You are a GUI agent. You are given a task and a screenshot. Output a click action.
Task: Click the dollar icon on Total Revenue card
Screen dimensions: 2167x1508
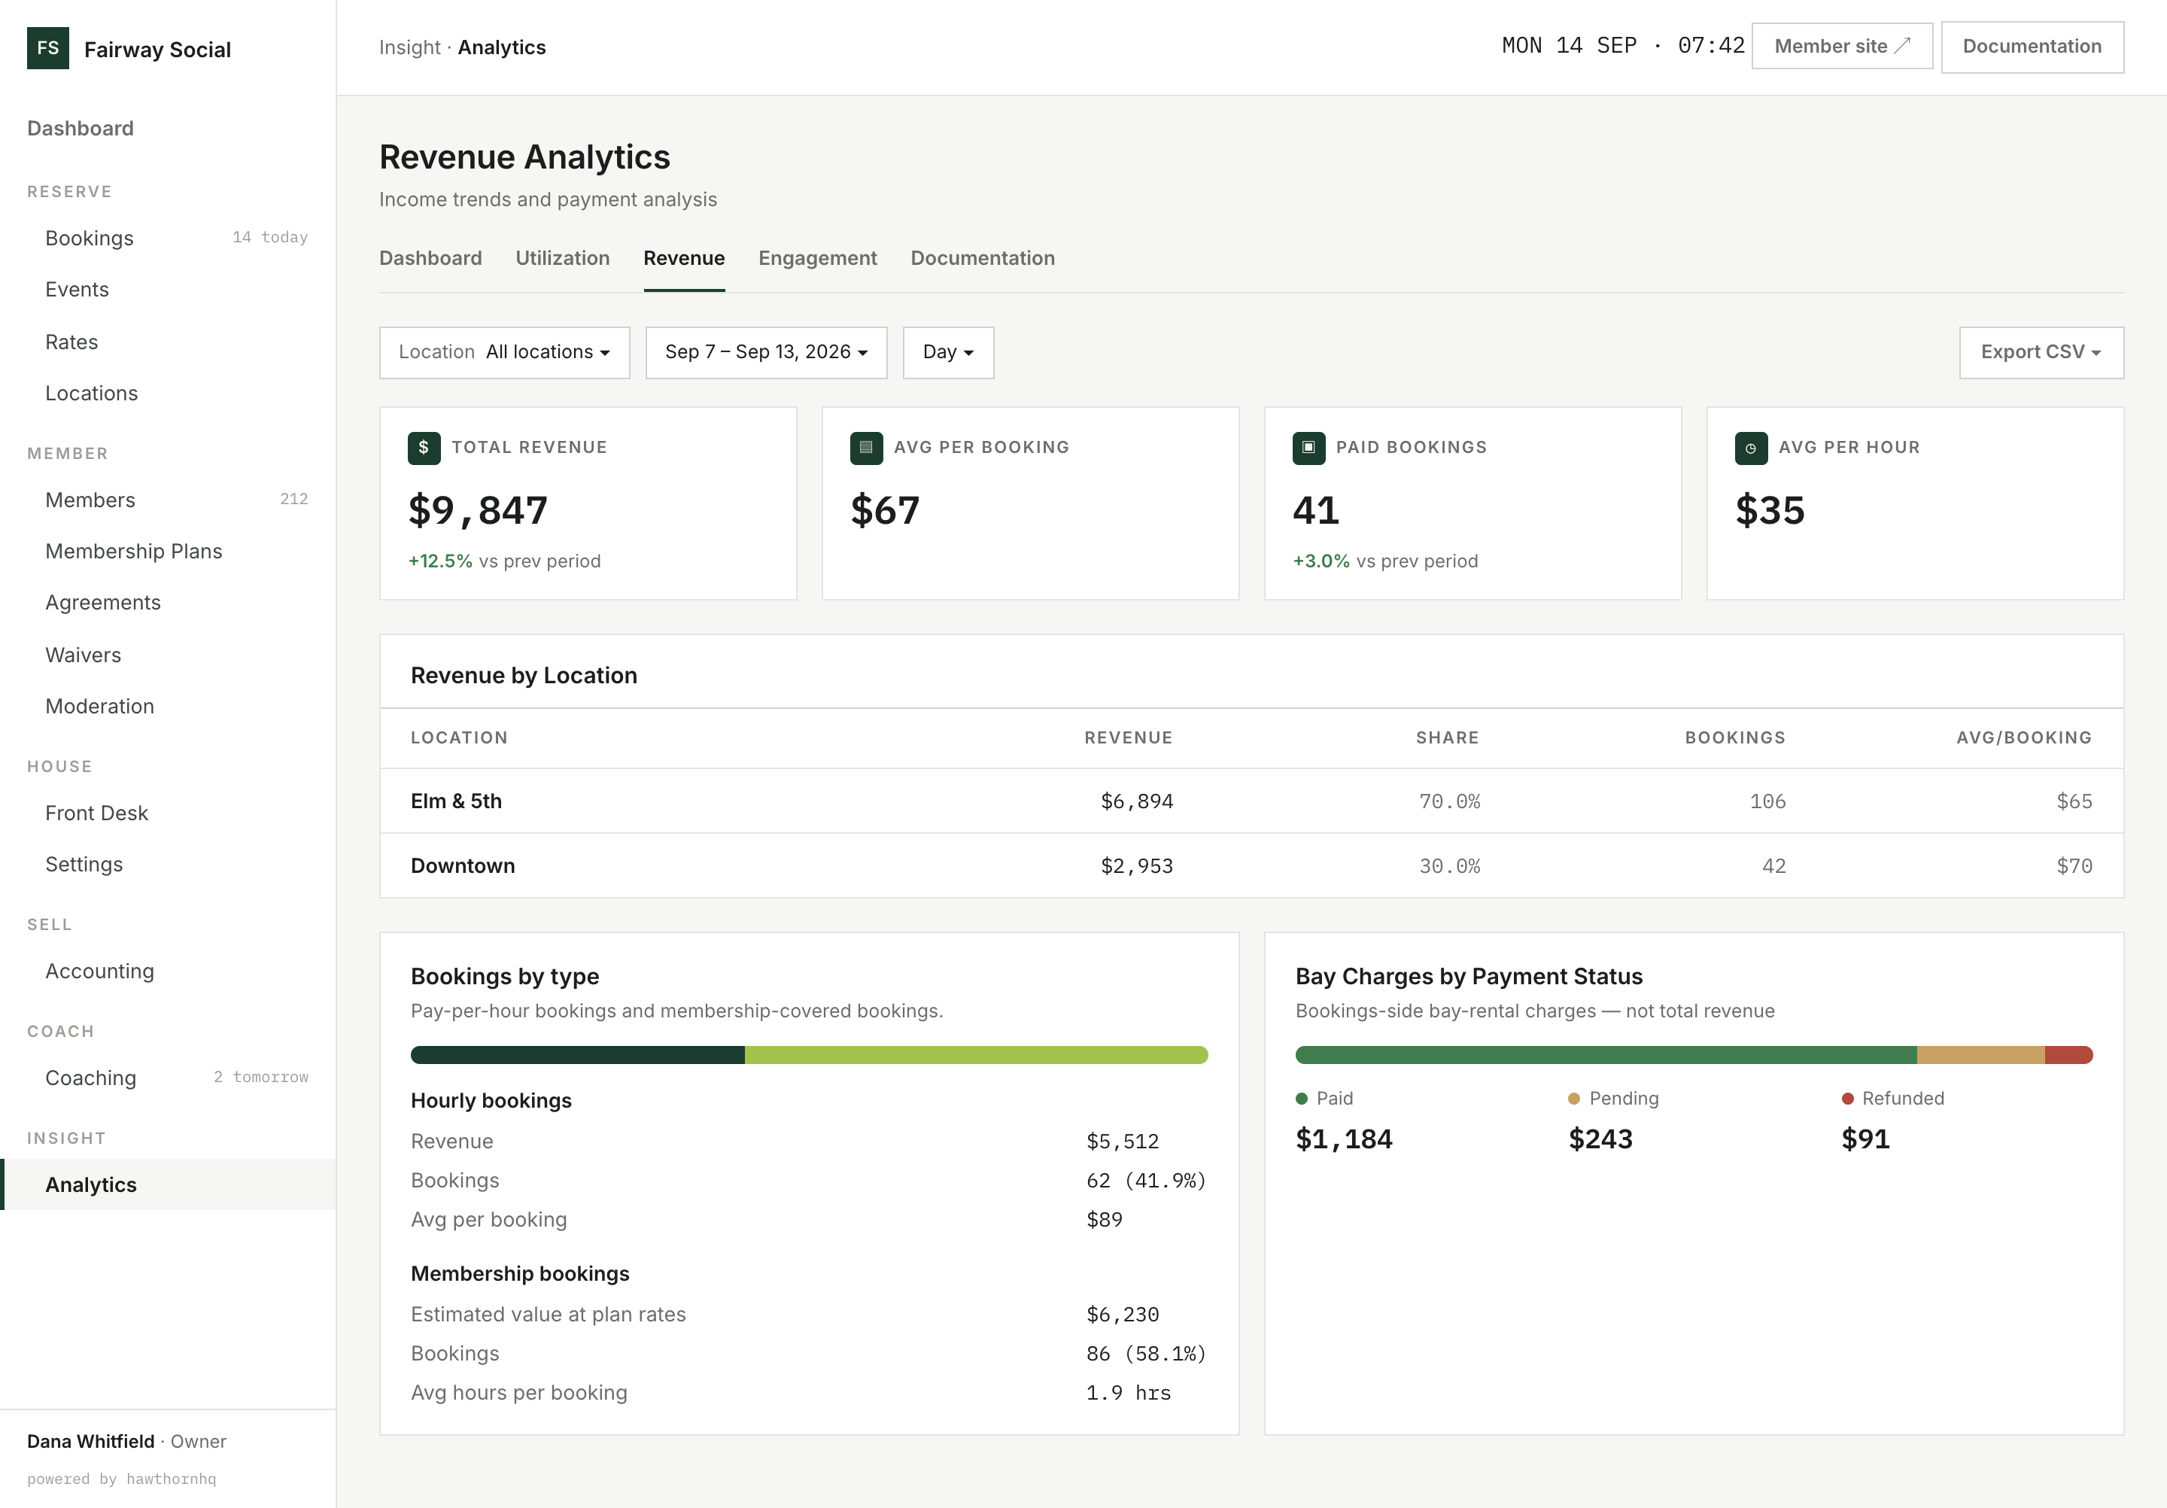click(424, 447)
